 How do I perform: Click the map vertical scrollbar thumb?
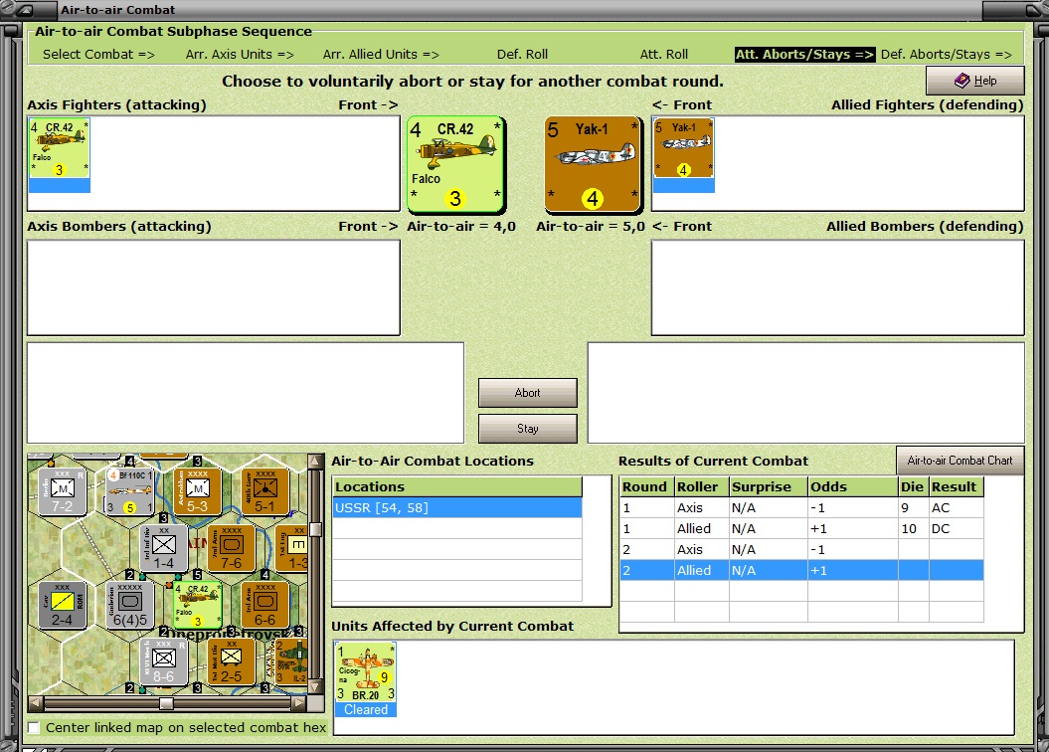(315, 529)
